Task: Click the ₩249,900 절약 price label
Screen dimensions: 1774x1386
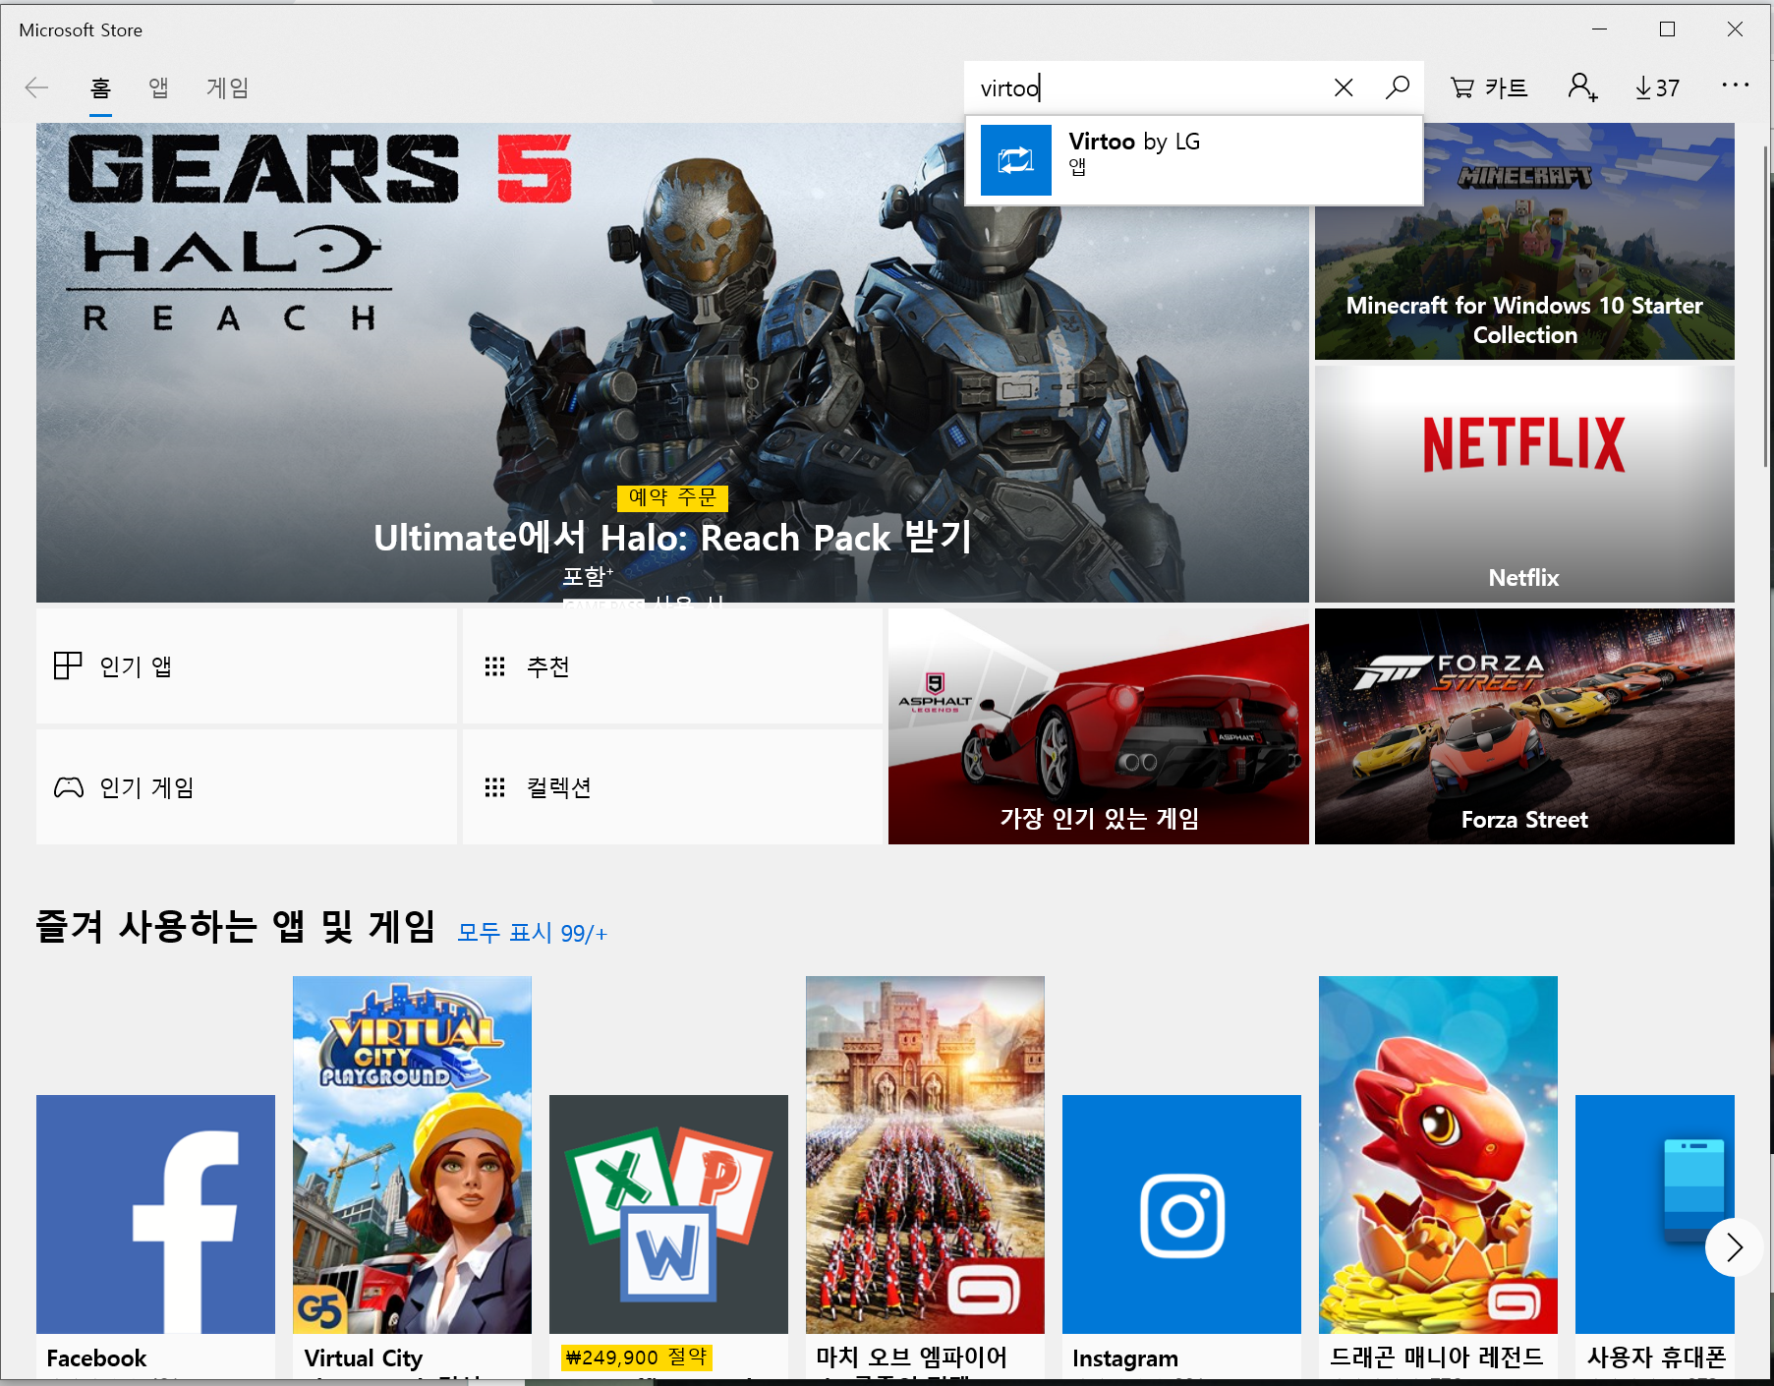Action: coord(637,1357)
